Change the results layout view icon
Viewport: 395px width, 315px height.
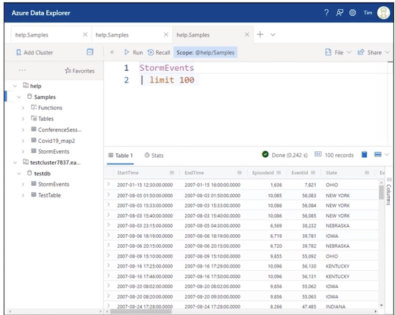pyautogui.click(x=378, y=154)
